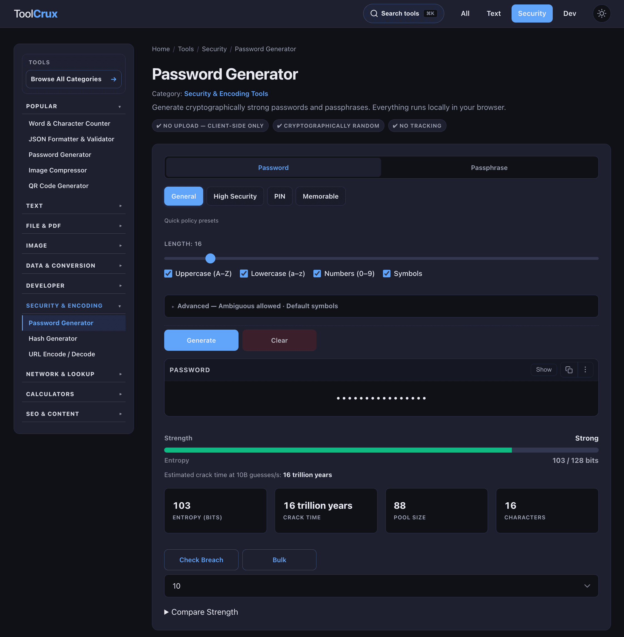
Task: Select the Memorable policy preset
Action: coord(320,196)
